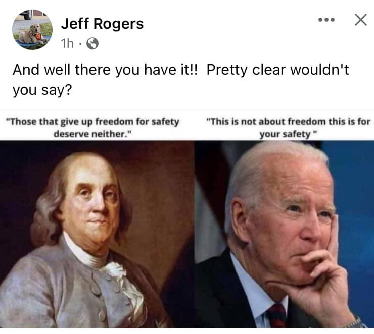The width and height of the screenshot is (374, 334).
Task: Click the dark red tie in the photo
Action: click(277, 316)
